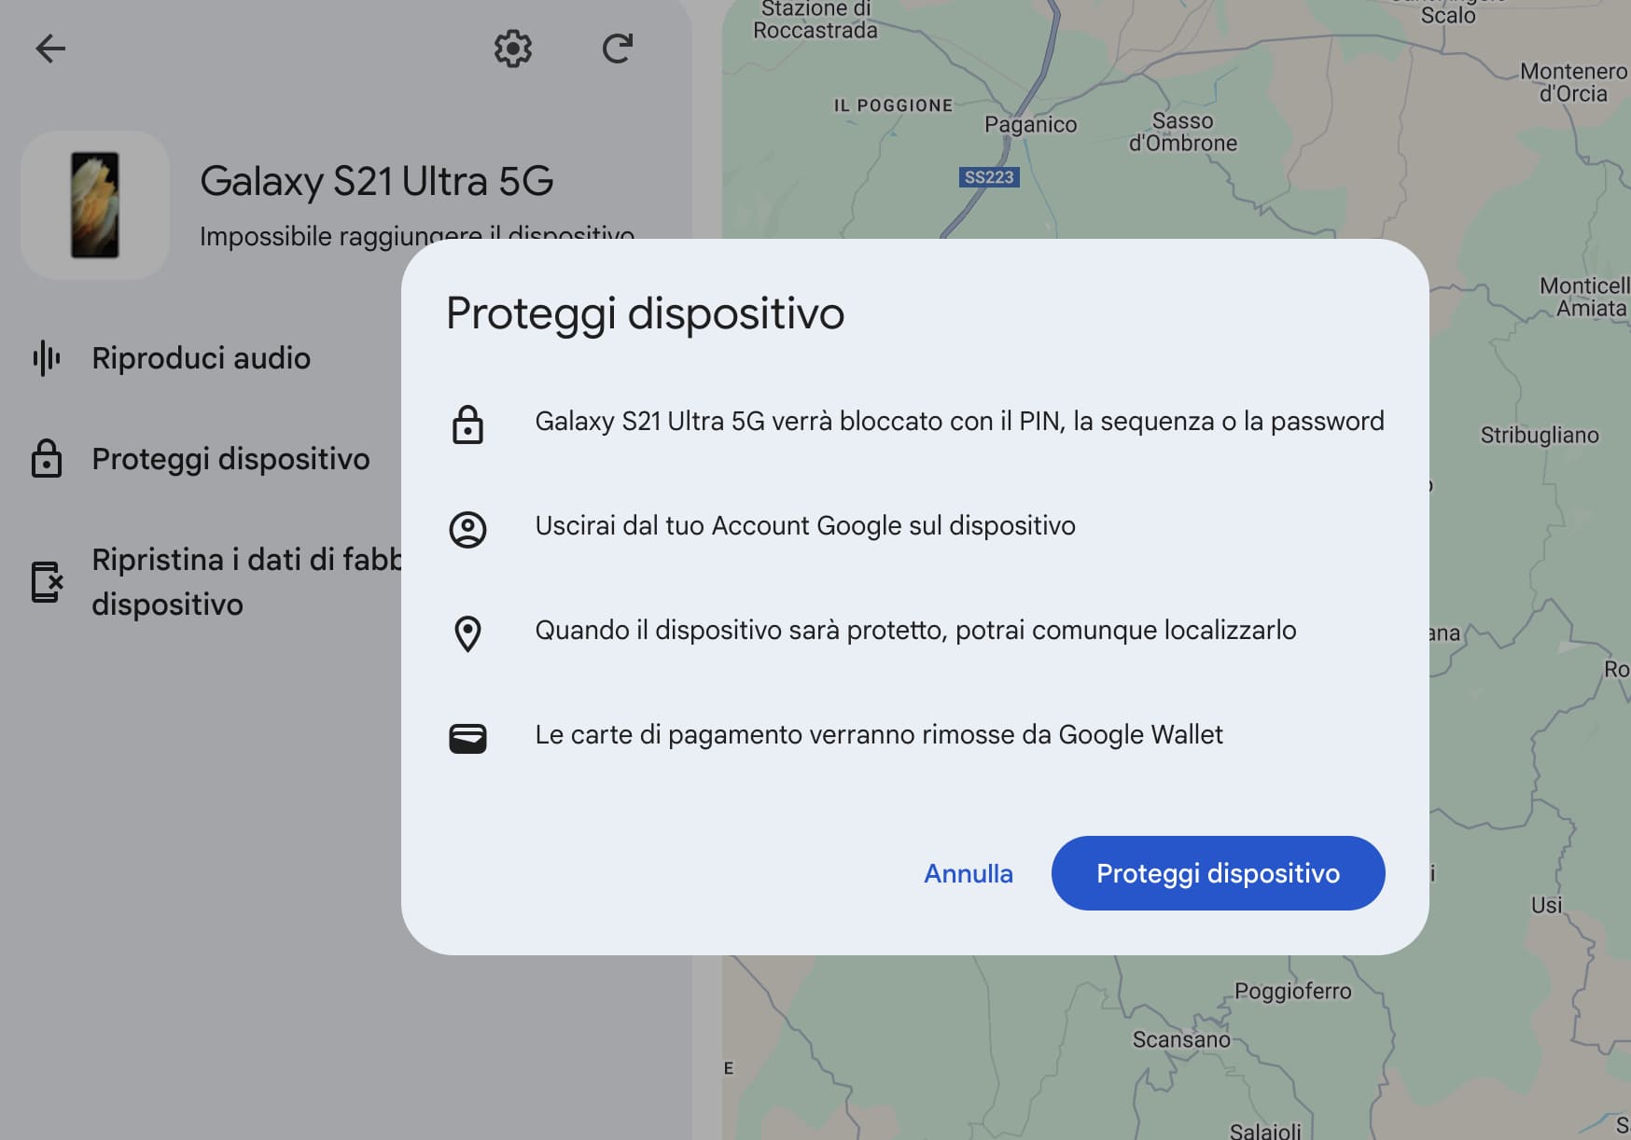
Task: Click text 'potrai comunque localizzarlo'
Action: (1126, 631)
